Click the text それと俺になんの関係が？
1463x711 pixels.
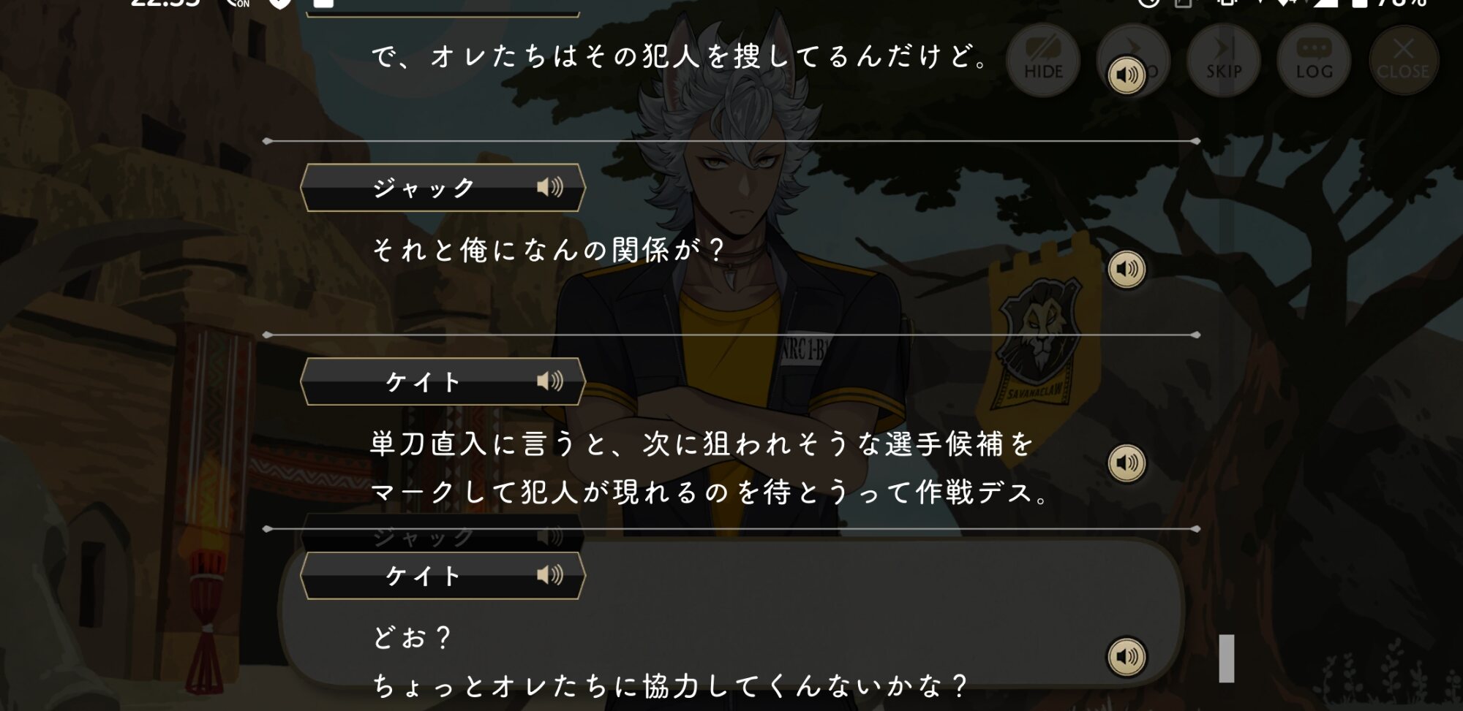(549, 251)
